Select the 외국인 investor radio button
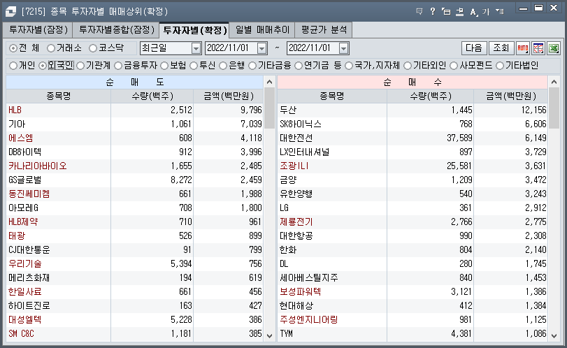The height and width of the screenshot is (348, 567). point(43,66)
